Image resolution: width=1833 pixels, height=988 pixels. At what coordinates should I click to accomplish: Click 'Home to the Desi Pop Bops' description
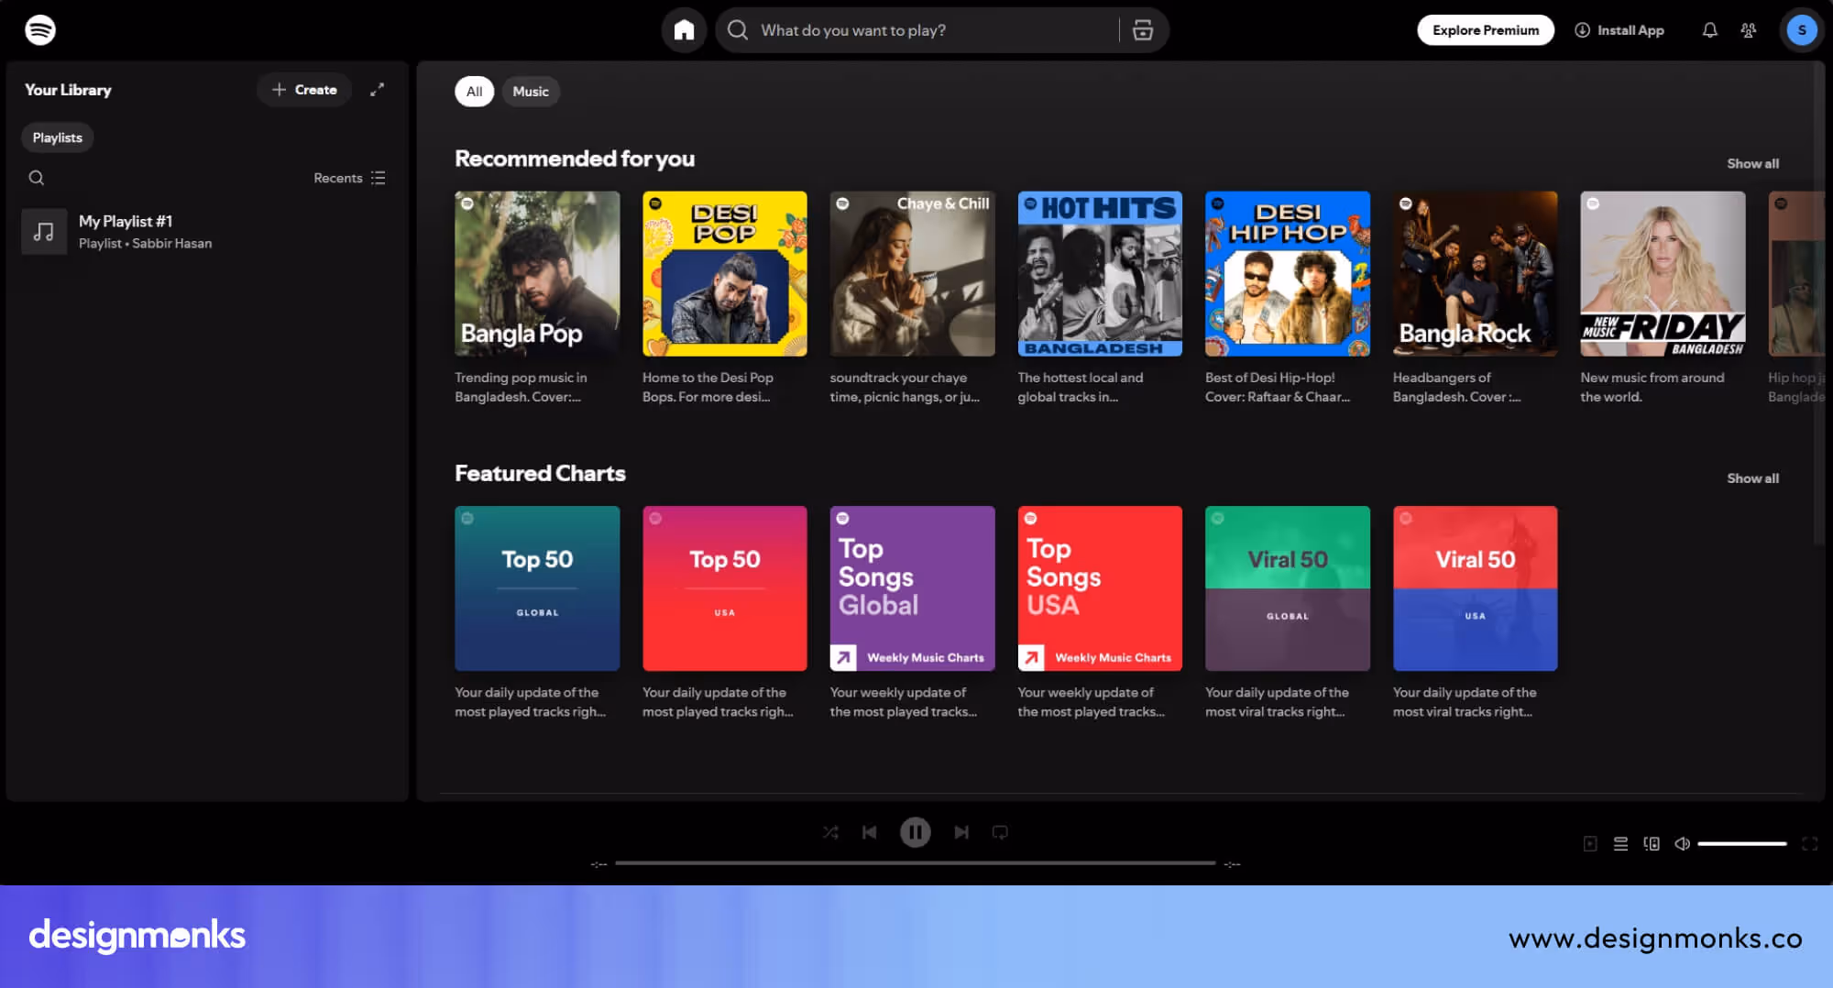point(708,387)
